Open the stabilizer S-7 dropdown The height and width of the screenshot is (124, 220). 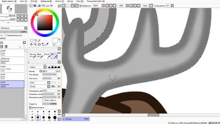coord(172,6)
